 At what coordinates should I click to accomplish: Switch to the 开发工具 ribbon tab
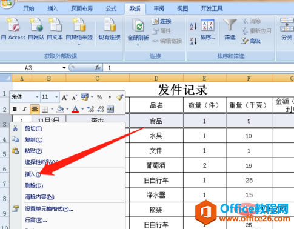click(x=212, y=8)
